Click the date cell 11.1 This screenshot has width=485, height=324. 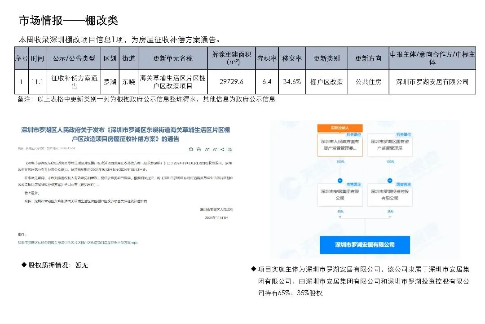pos(37,82)
